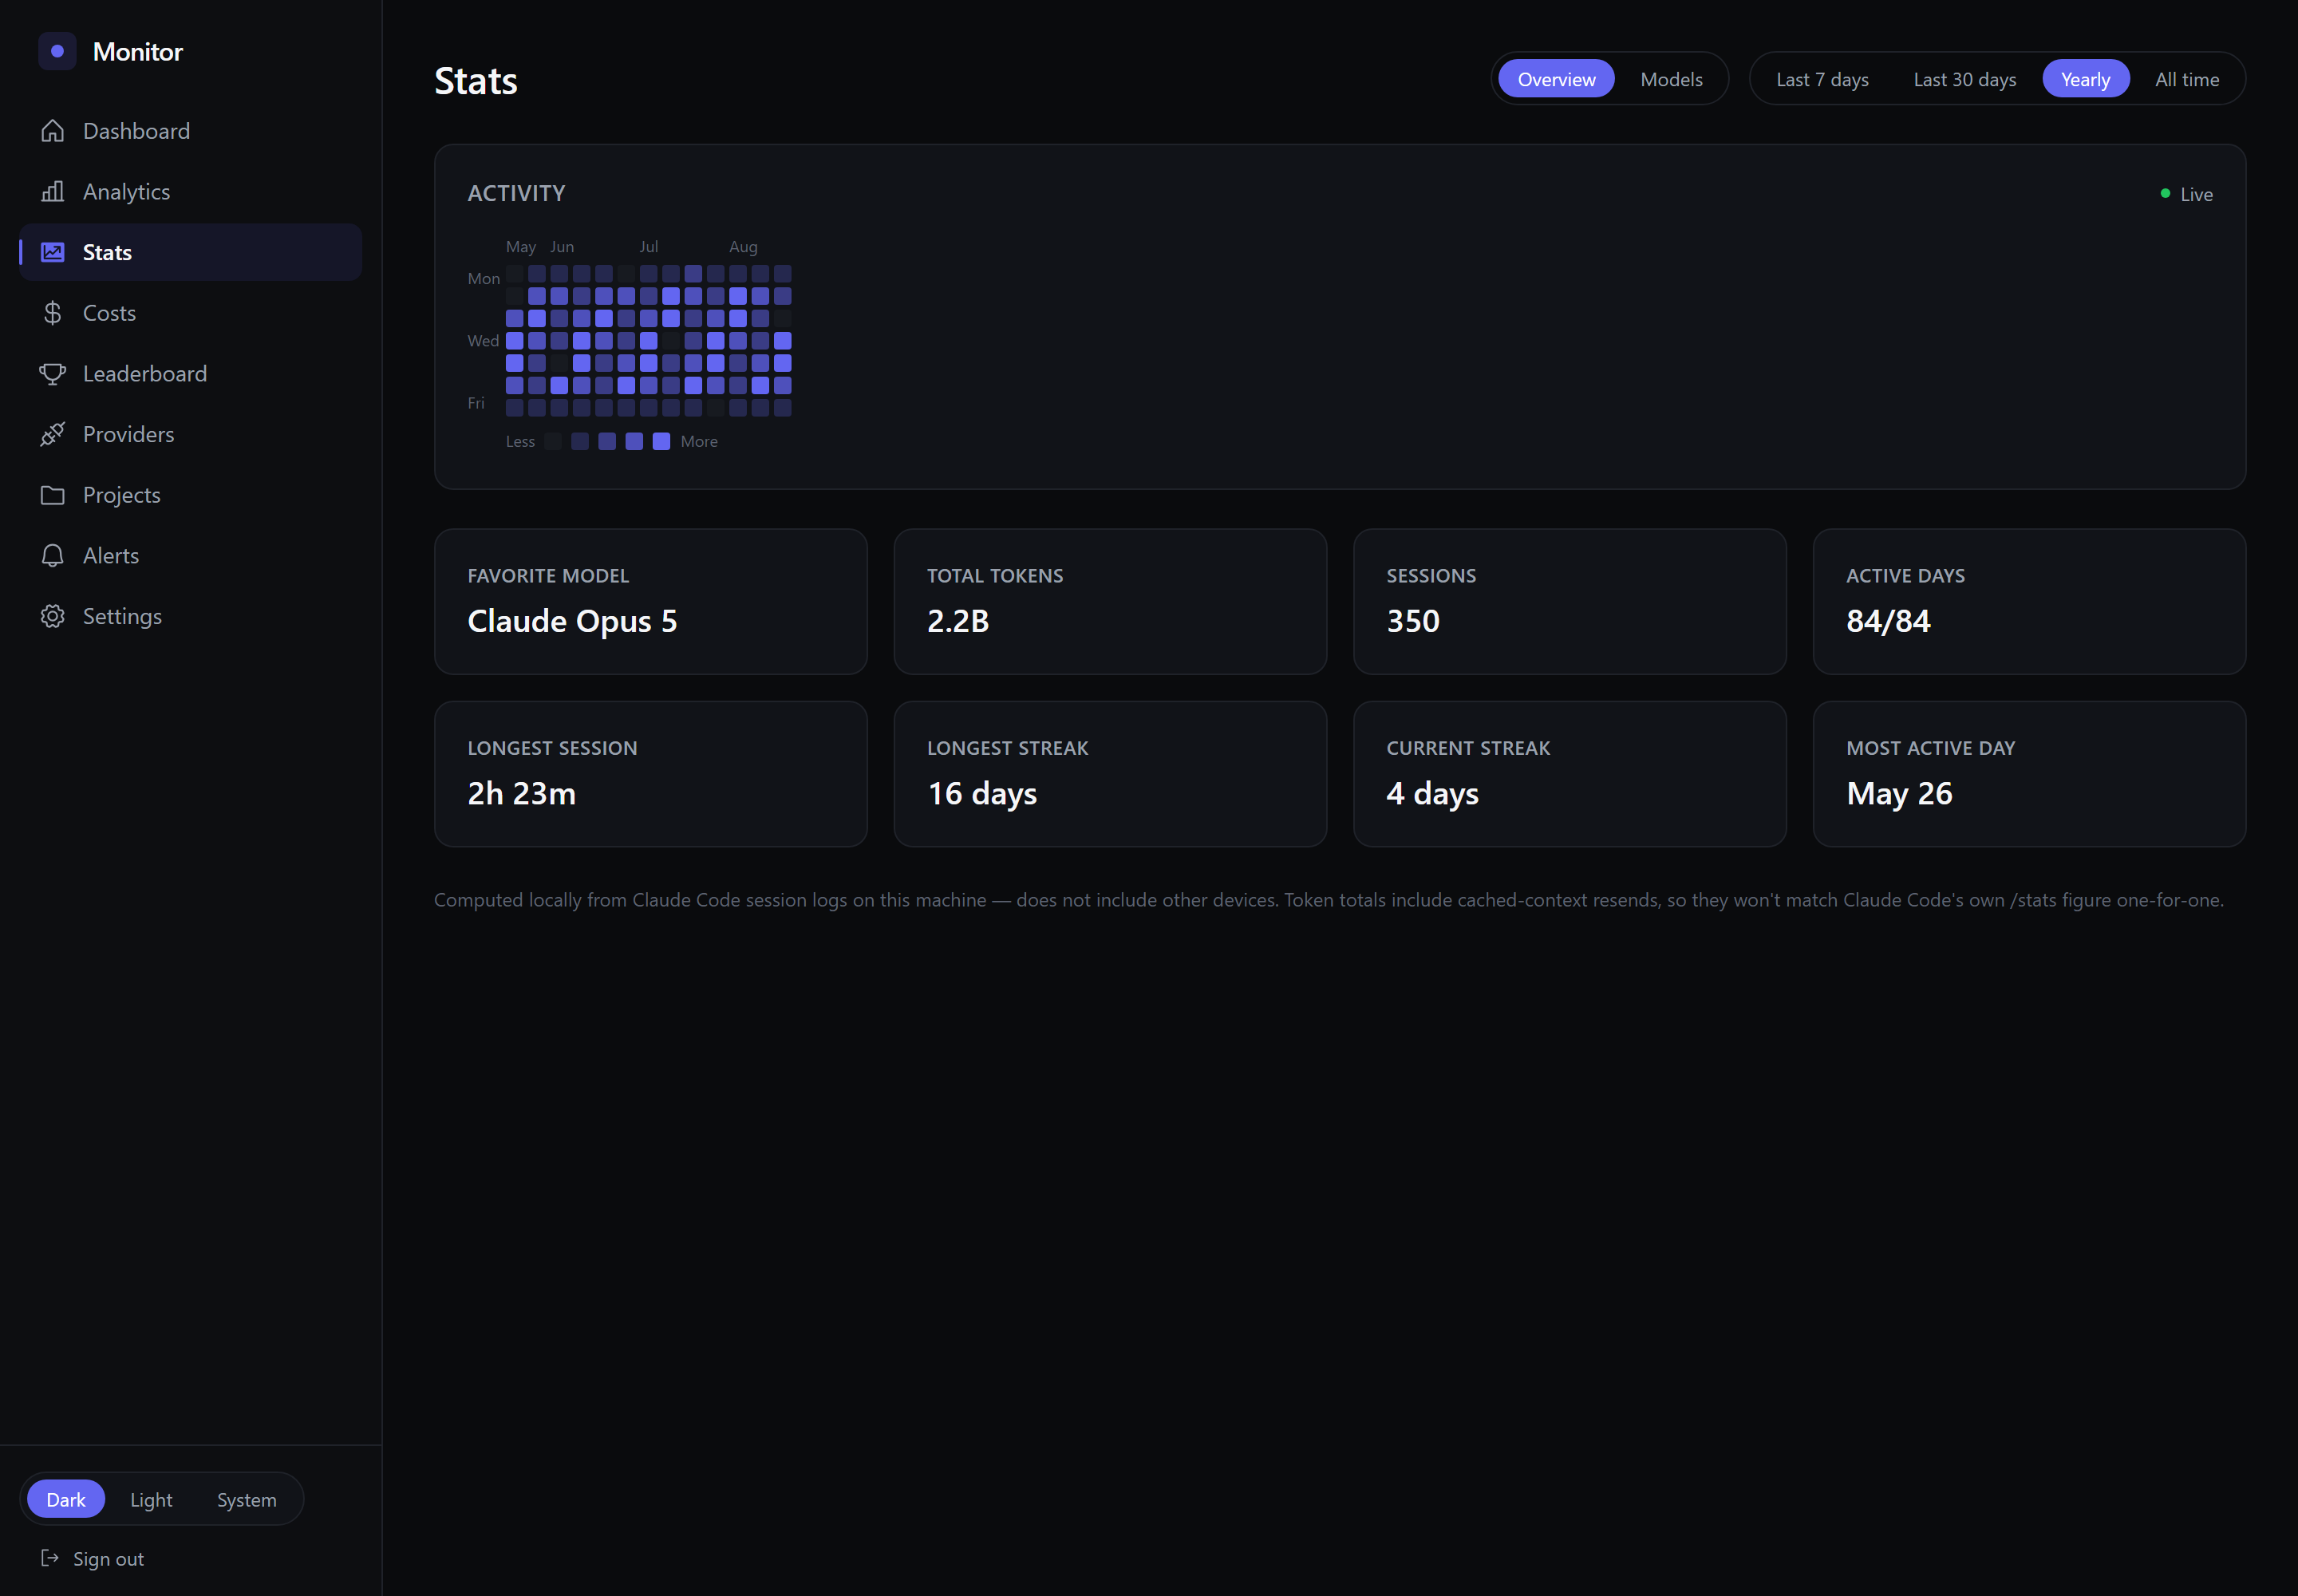Screen dimensions: 2298x1596
Task: Click the Most Active Day May 26 value
Action: pyautogui.click(x=1898, y=793)
